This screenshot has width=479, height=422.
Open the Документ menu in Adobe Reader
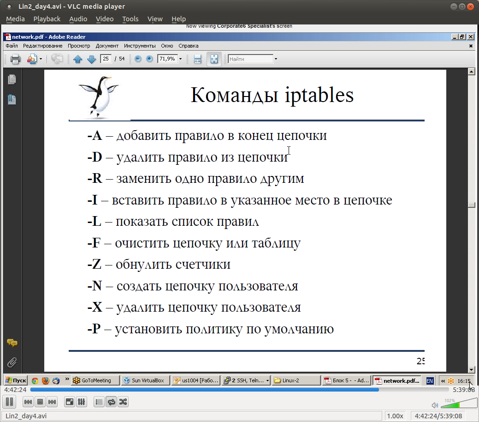pyautogui.click(x=107, y=46)
